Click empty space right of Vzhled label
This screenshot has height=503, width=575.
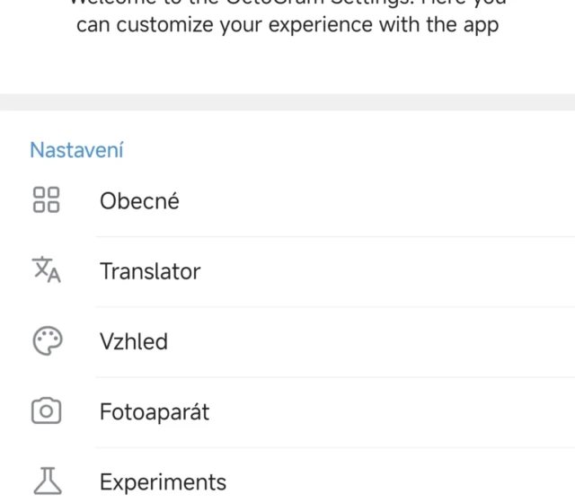[x=404, y=341]
